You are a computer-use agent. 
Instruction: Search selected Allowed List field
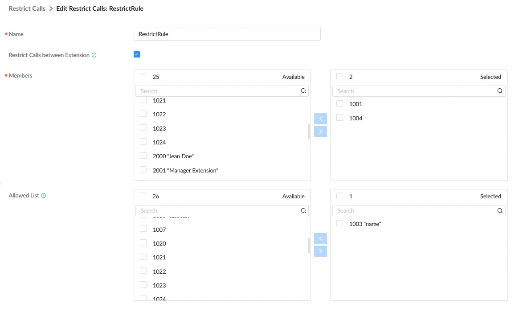(x=419, y=210)
